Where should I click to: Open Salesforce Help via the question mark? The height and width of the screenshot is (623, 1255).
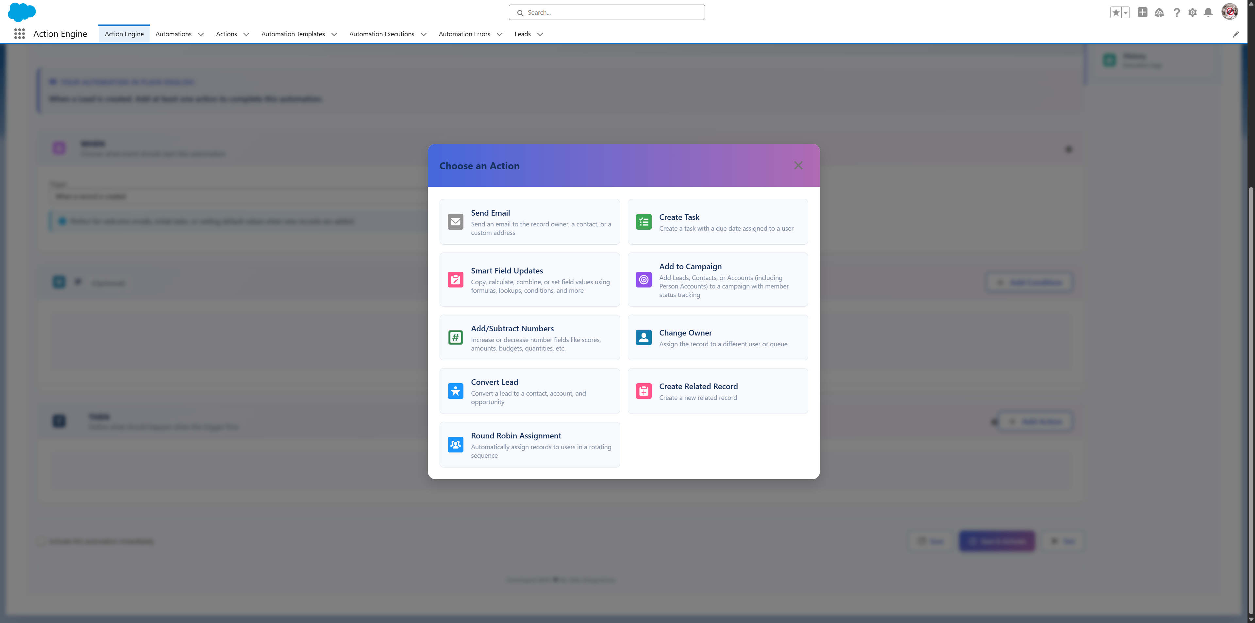pos(1177,12)
